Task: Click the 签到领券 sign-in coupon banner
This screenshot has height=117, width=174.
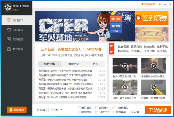Action: click(151, 18)
